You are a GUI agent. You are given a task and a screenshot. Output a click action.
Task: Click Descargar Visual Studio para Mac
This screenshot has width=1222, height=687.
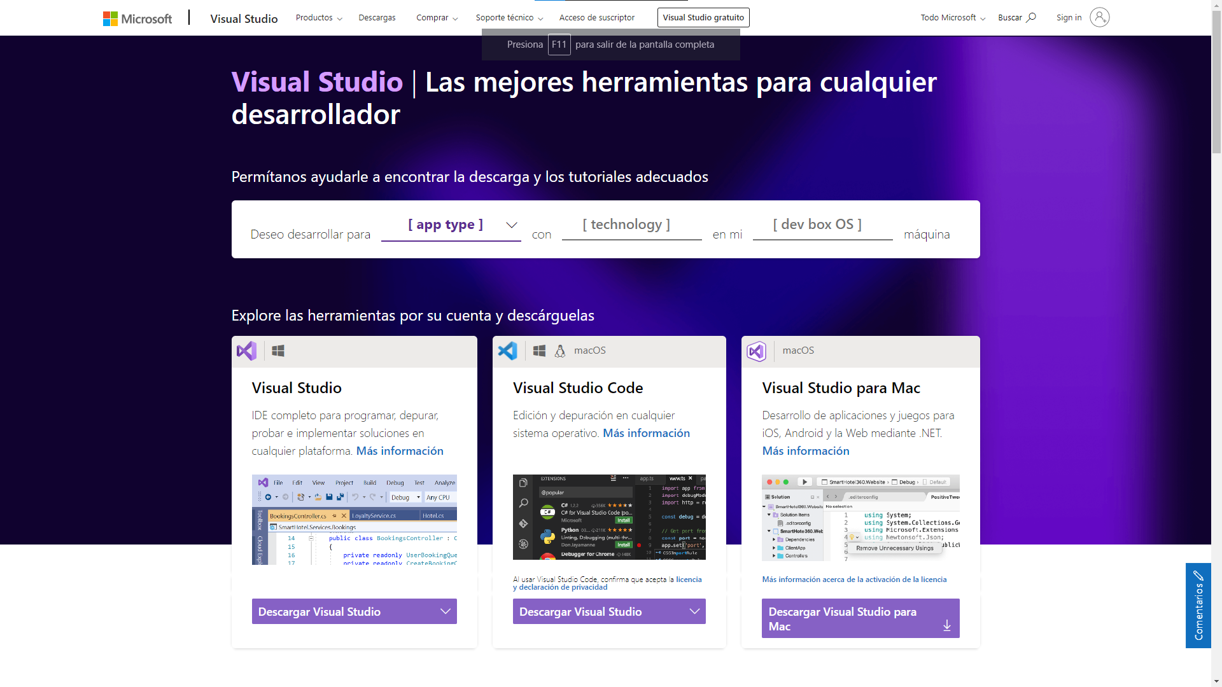(860, 618)
